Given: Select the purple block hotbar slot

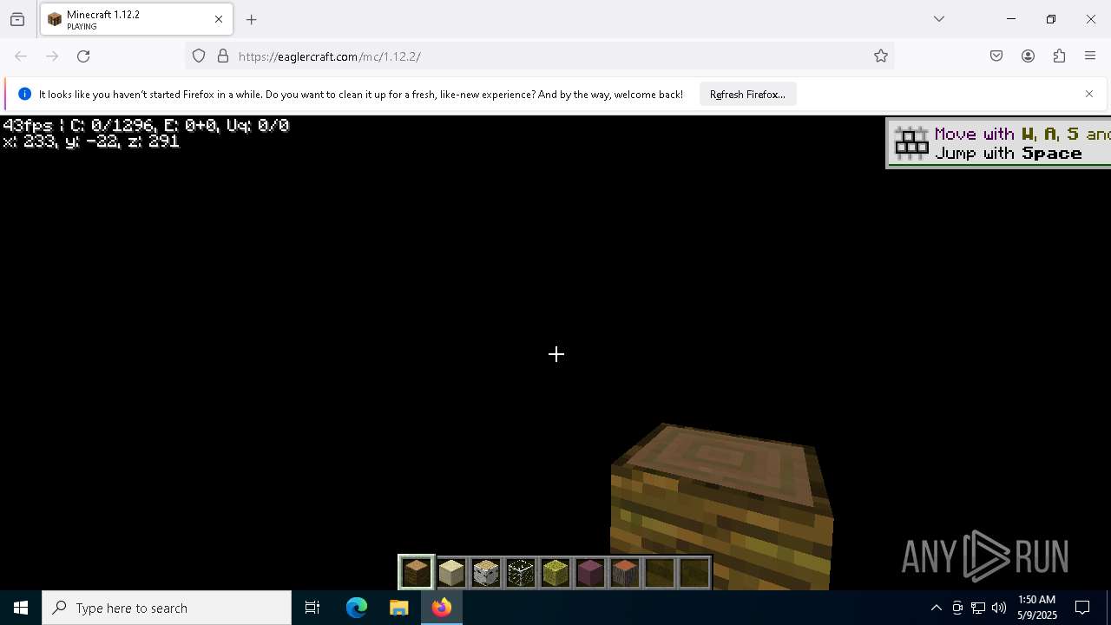Looking at the screenshot, I should 590,573.
